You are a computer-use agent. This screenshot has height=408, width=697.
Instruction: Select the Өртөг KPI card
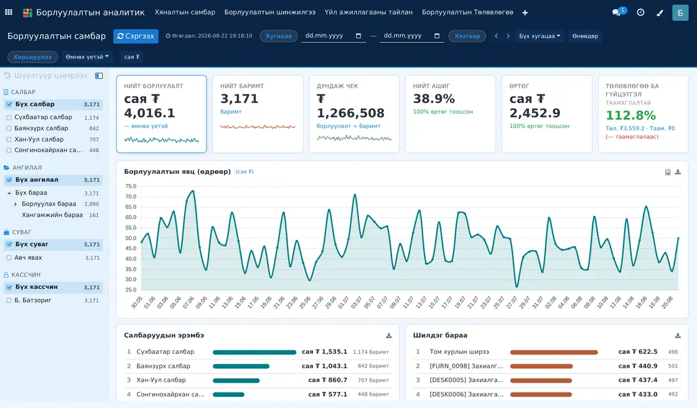[x=547, y=114]
